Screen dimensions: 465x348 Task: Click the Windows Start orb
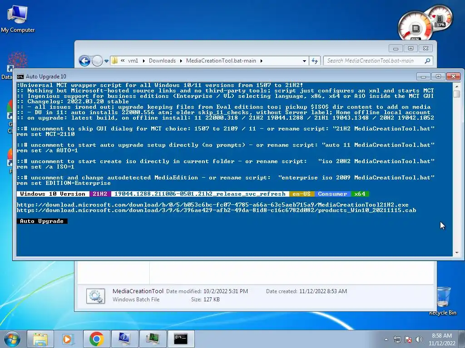point(12,339)
